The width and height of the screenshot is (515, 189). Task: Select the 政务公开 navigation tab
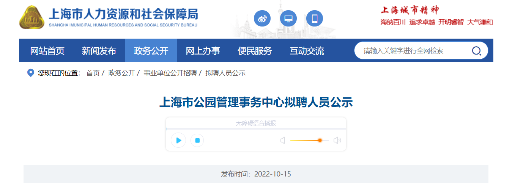tap(151, 51)
